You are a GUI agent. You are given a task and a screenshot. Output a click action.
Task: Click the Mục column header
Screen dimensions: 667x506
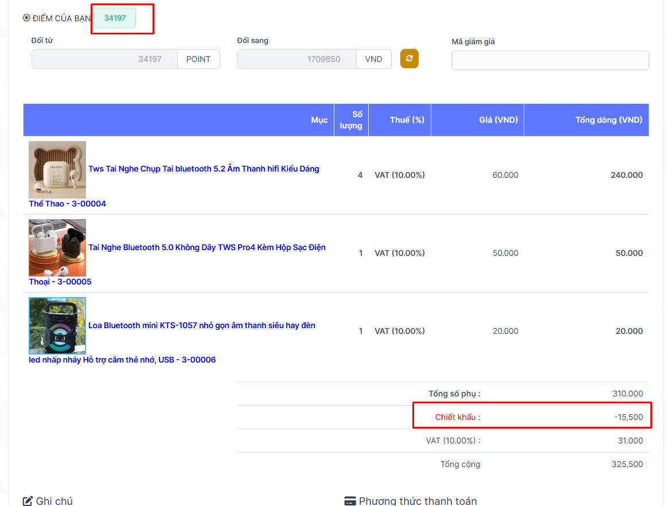[319, 120]
